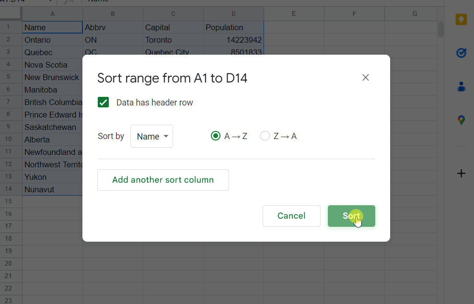Click the Toronto cell in Capital column
474x304 pixels.
point(173,40)
